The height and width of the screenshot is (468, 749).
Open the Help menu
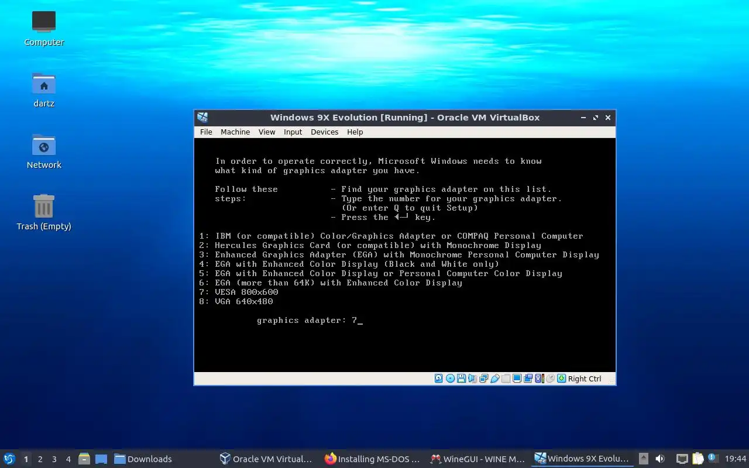(x=355, y=132)
